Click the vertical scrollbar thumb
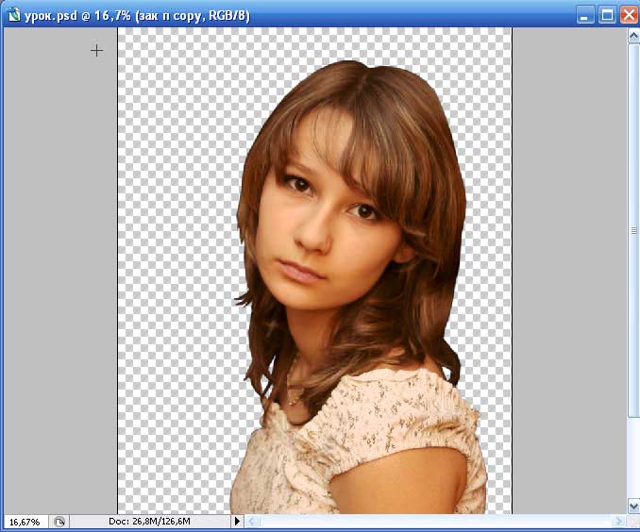Screen dimensions: 640x532 [x=633, y=230]
